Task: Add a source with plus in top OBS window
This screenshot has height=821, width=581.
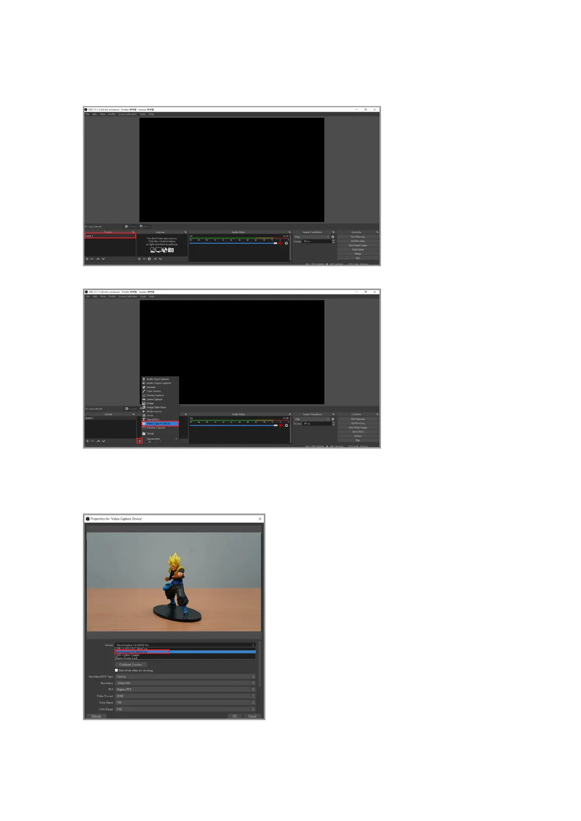Action: pyautogui.click(x=139, y=259)
